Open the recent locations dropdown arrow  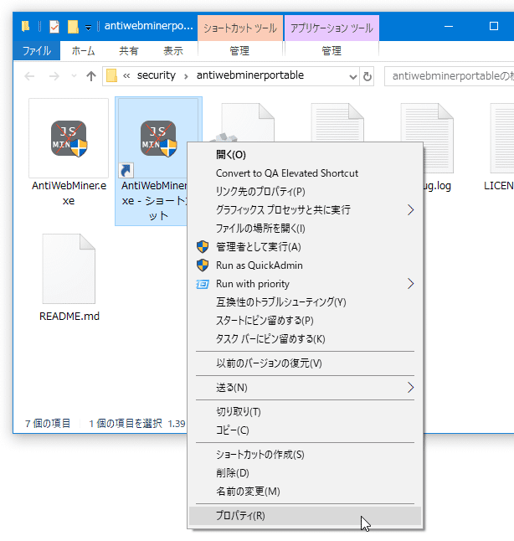point(74,76)
